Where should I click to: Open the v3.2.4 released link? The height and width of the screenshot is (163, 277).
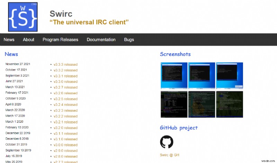pyautogui.click(x=65, y=105)
